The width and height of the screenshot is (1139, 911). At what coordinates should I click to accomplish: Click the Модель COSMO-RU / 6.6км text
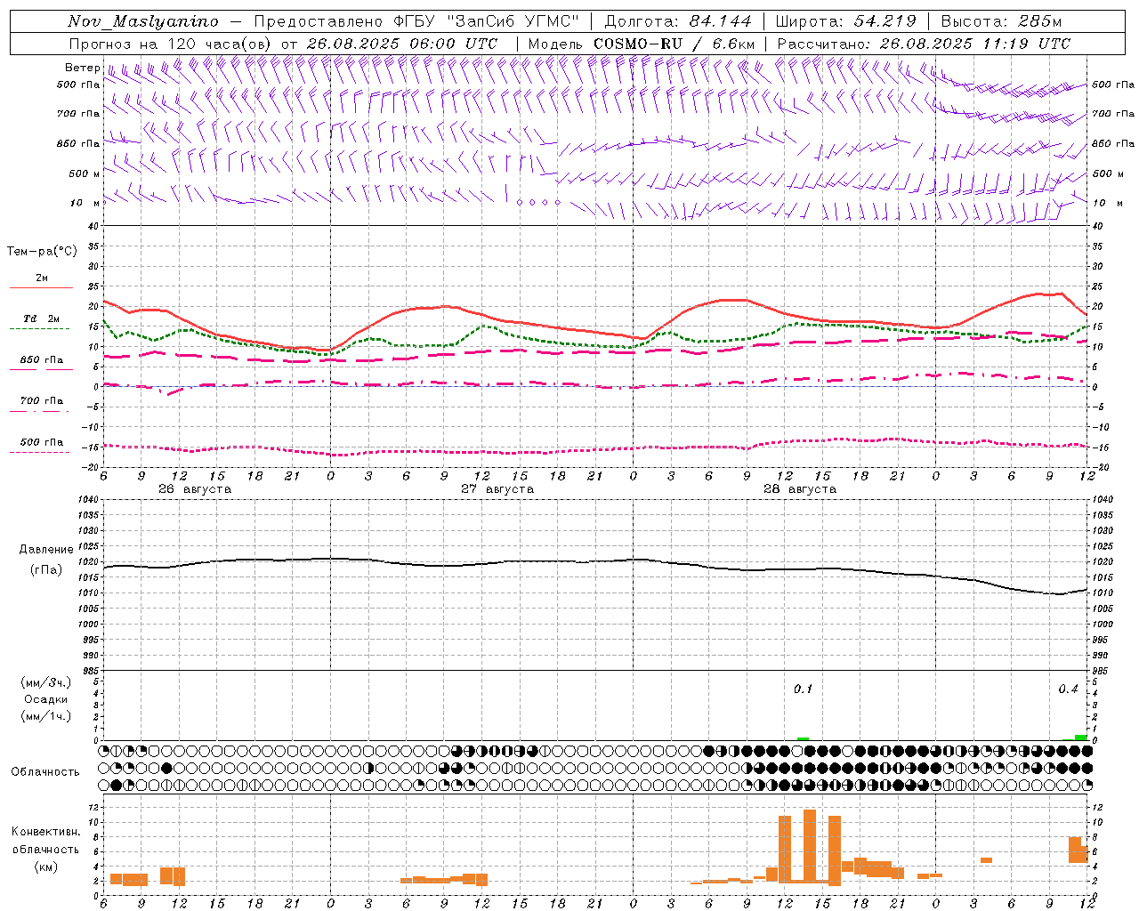642,44
